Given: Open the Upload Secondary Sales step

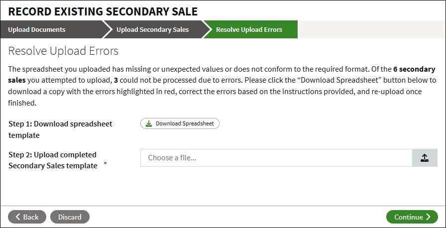Looking at the screenshot, I should coord(153,29).
